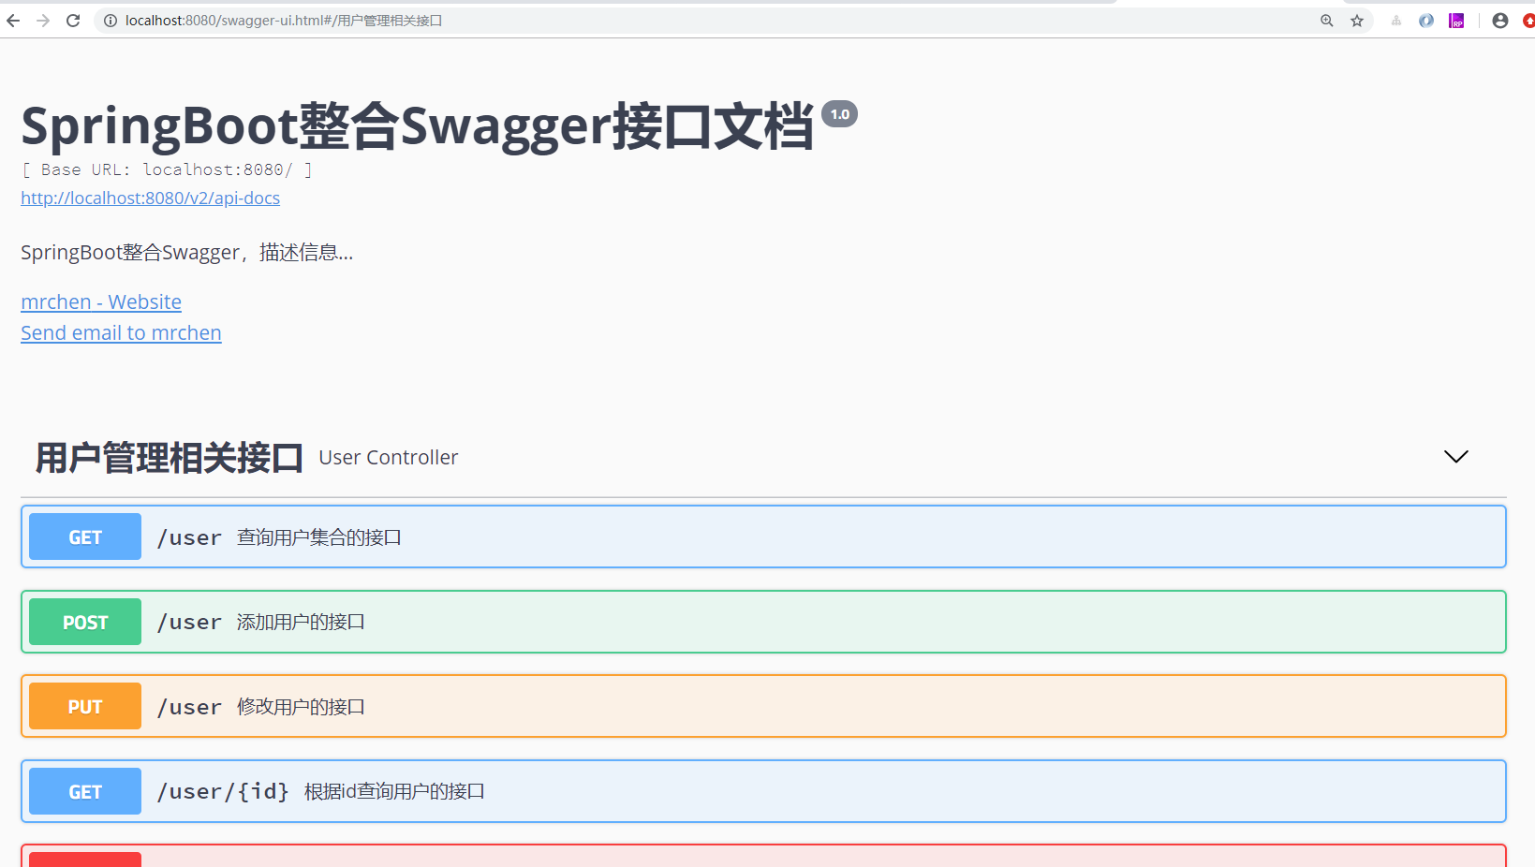Screen dimensions: 1535x867
Task: Click the orange PUT method badge
Action: pos(85,706)
